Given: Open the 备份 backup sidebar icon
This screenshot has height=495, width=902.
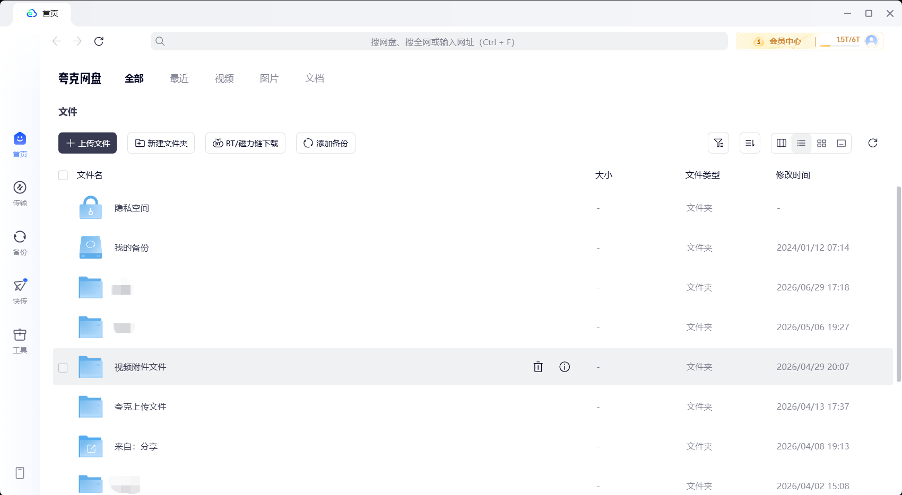Looking at the screenshot, I should coord(20,237).
